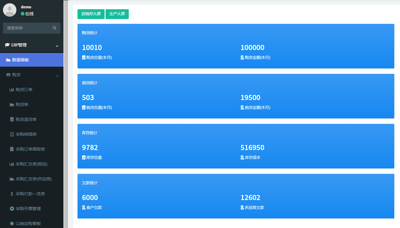The image size is (400, 228).
Task: Click the database icon beside 购货退货单
Action: (x=12, y=119)
